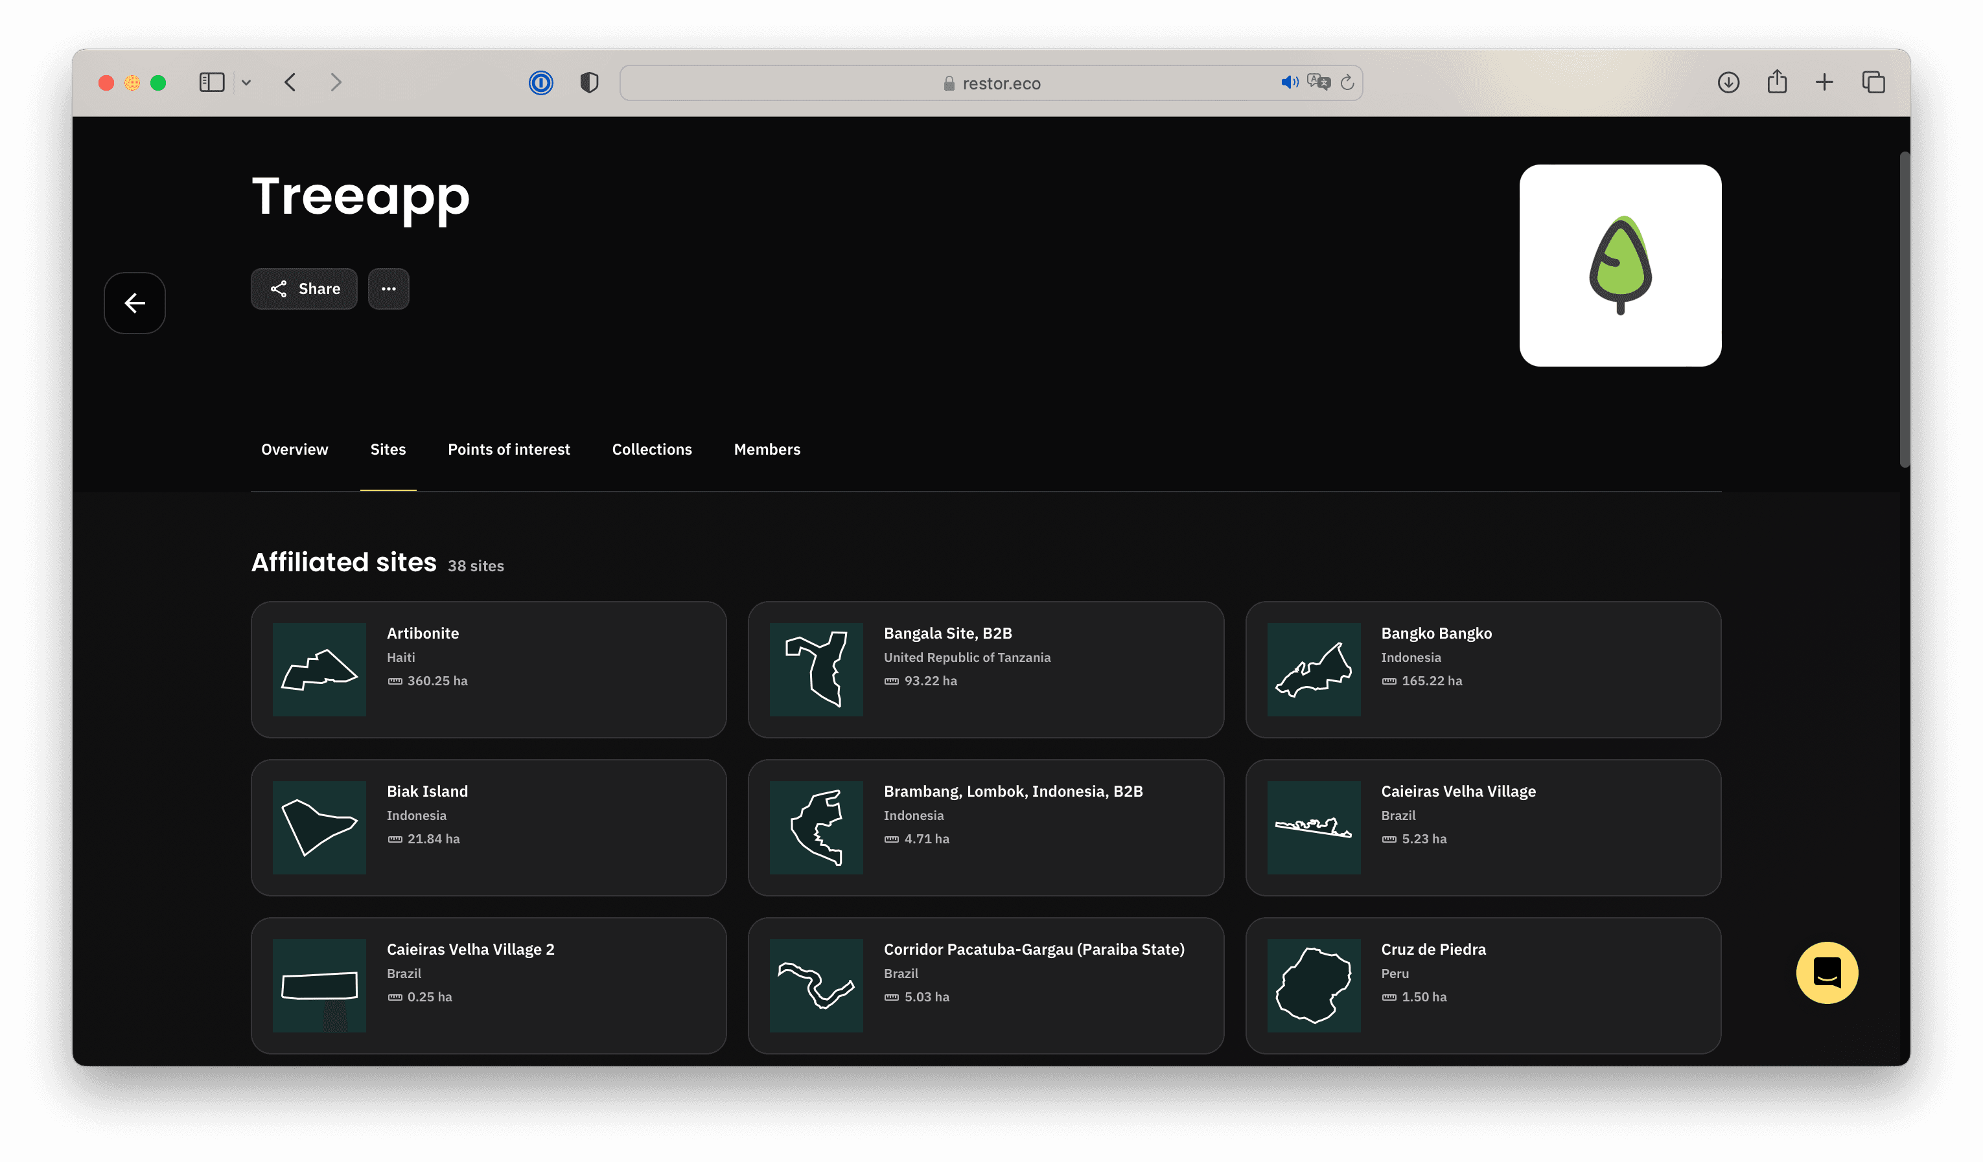Click the Biak Island outline thumbnail
Image resolution: width=1983 pixels, height=1162 pixels.
(x=319, y=828)
